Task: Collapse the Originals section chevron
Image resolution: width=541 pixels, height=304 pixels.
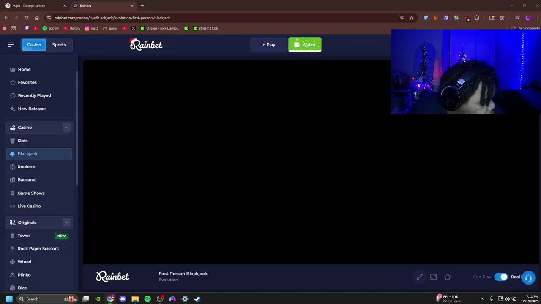Action: pyautogui.click(x=66, y=223)
